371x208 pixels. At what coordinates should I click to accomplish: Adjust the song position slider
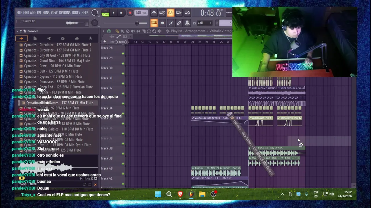click(x=137, y=23)
